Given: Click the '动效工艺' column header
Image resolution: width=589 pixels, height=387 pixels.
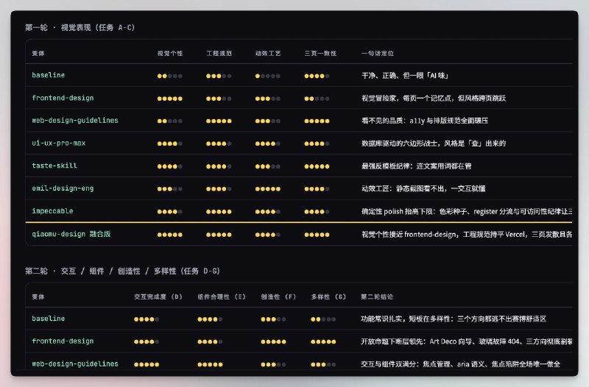Looking at the screenshot, I should point(268,53).
